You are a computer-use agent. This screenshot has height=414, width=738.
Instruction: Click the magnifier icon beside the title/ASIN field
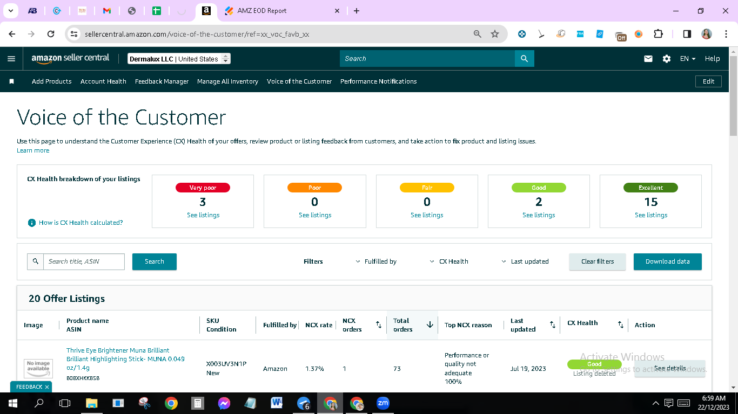[36, 261]
